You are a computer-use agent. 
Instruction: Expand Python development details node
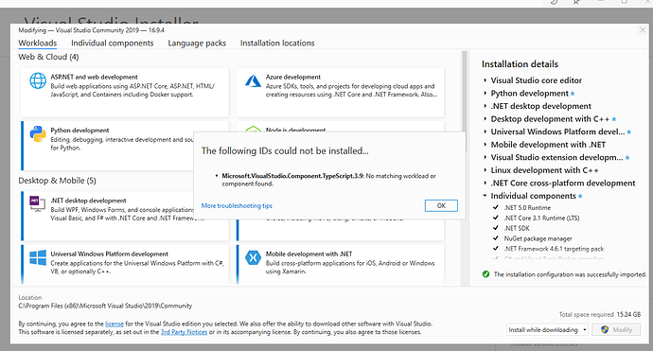coord(485,93)
